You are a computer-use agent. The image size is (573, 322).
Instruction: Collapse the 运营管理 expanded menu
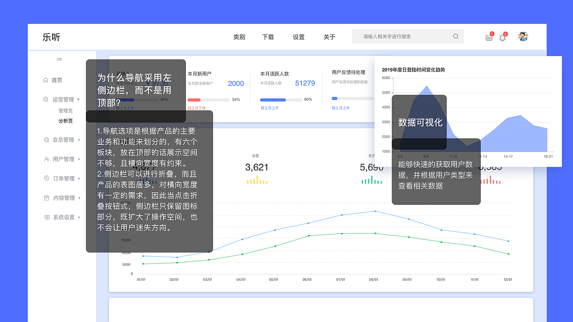(x=79, y=99)
